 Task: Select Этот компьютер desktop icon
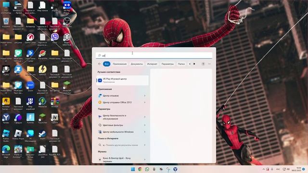tap(6, 8)
